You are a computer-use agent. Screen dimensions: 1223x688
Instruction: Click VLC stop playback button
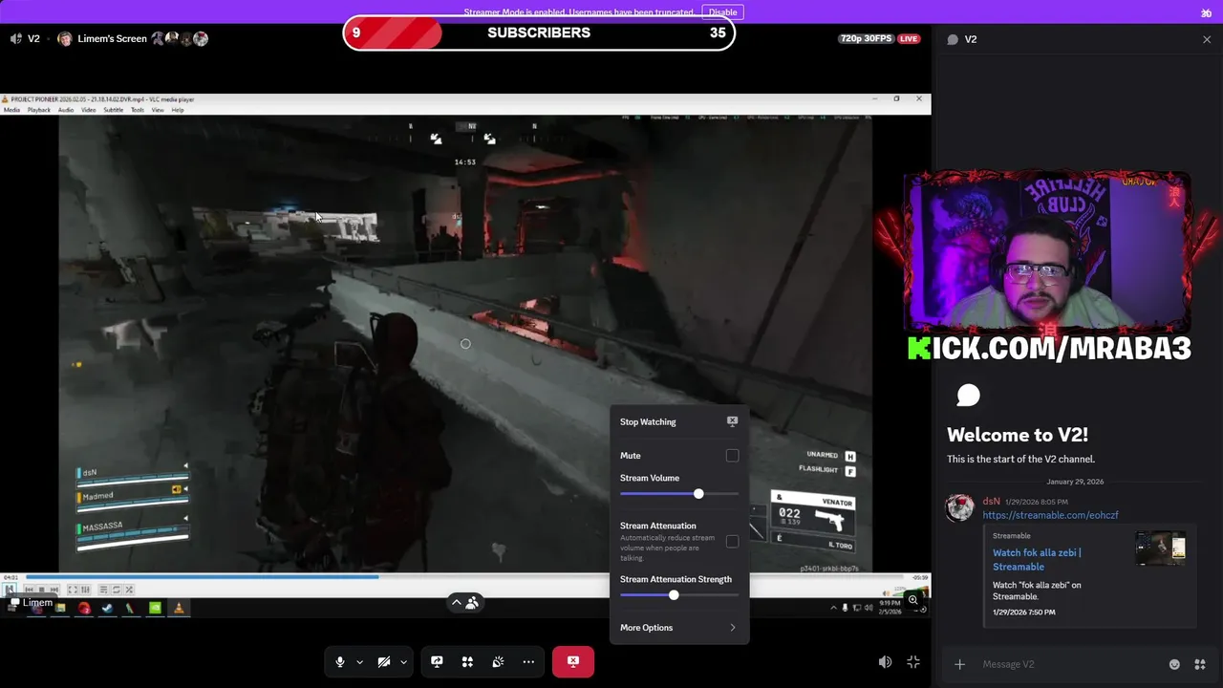click(x=41, y=590)
